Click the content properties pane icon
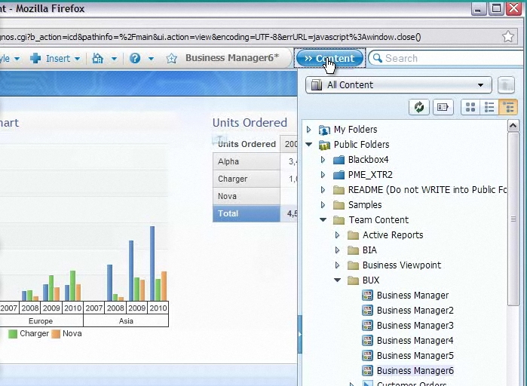527x386 pixels. [443, 107]
